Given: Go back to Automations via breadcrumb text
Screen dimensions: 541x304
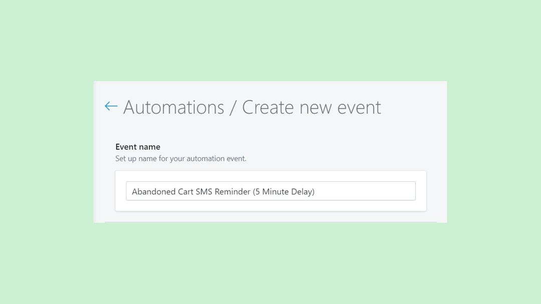Looking at the screenshot, I should [x=173, y=107].
